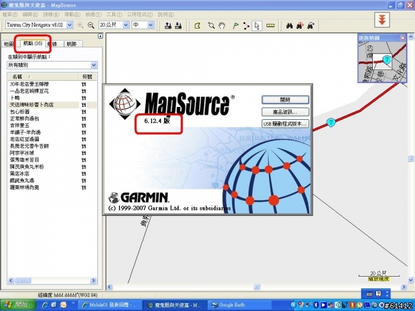415x311 pixels.
Task: Select the Waypoint flag tool
Action: 235,26
